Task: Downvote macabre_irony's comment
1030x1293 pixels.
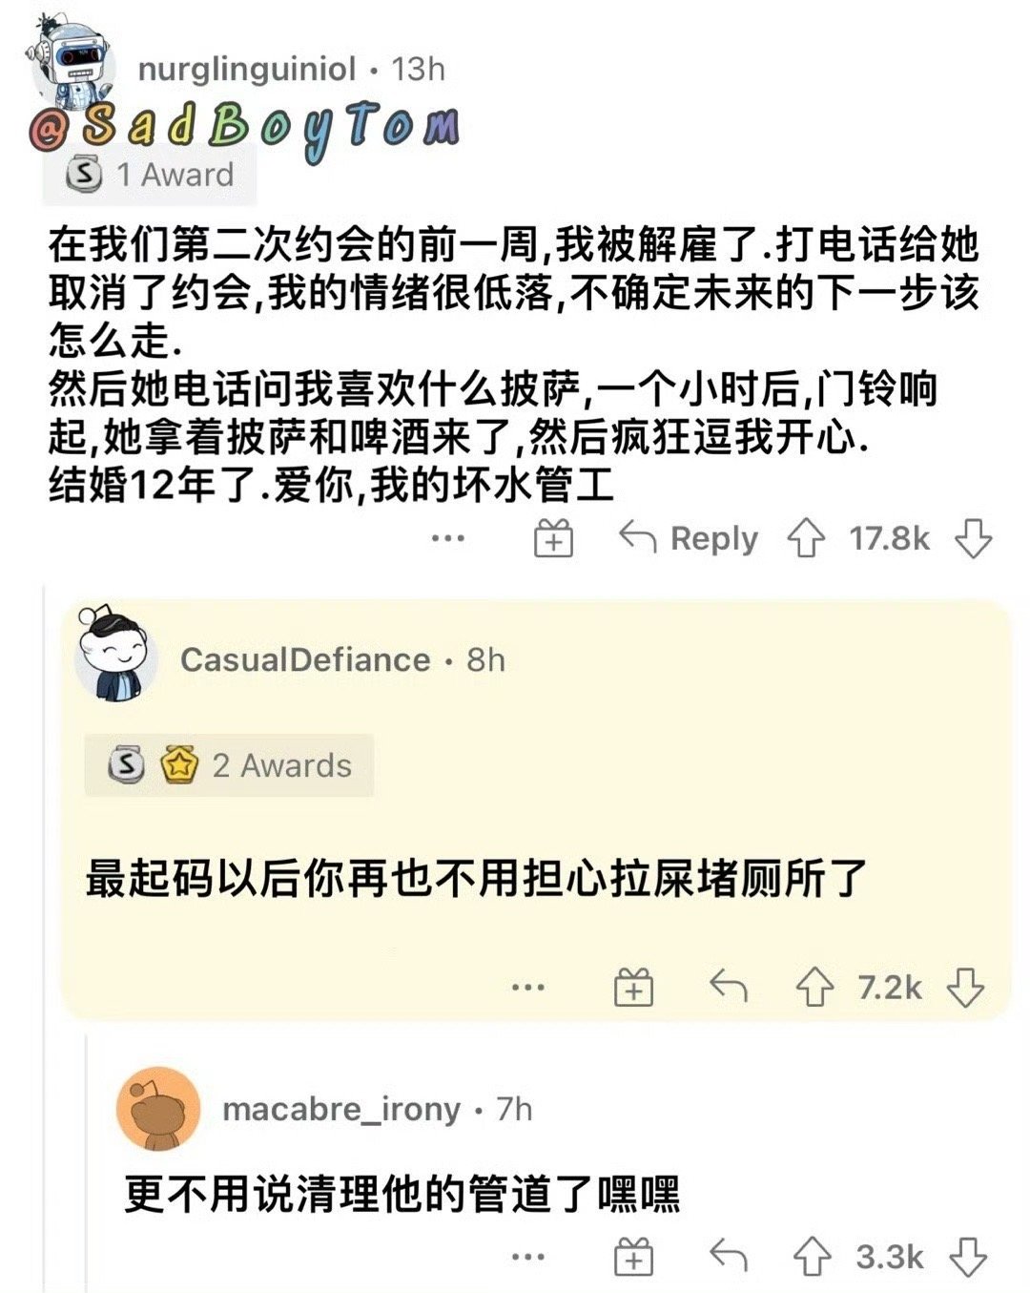Action: (968, 1257)
